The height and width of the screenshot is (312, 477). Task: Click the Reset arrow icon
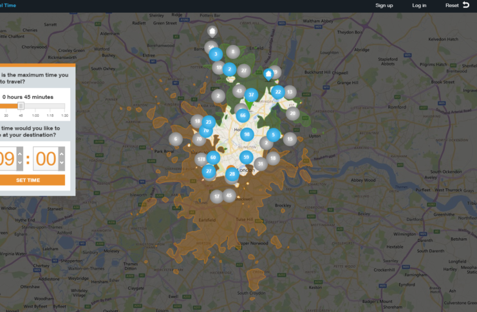pyautogui.click(x=465, y=5)
